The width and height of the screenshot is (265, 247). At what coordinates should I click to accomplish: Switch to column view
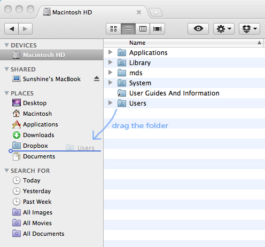[x=143, y=29]
